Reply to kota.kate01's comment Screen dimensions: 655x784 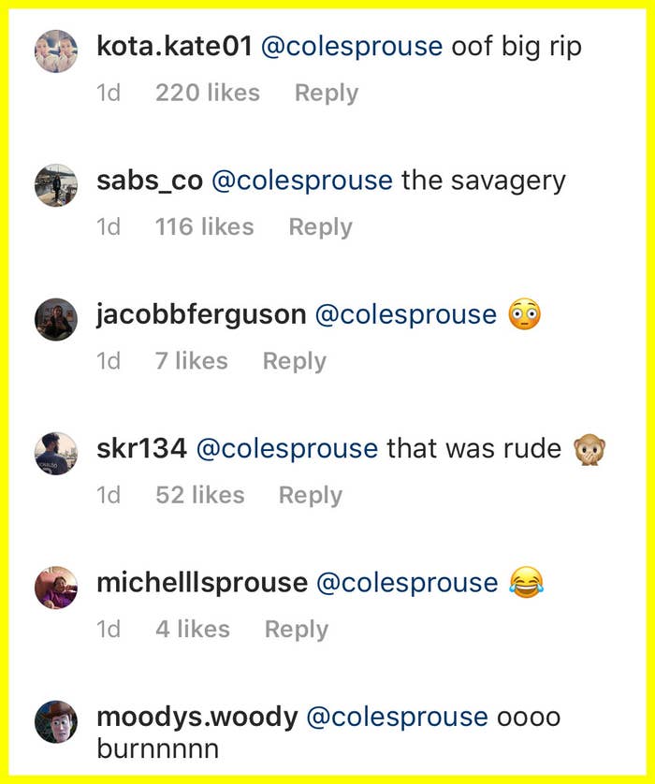tap(327, 93)
